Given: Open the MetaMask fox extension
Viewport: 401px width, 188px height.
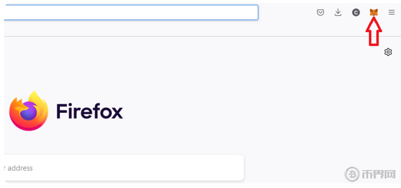Looking at the screenshot, I should tap(374, 12).
